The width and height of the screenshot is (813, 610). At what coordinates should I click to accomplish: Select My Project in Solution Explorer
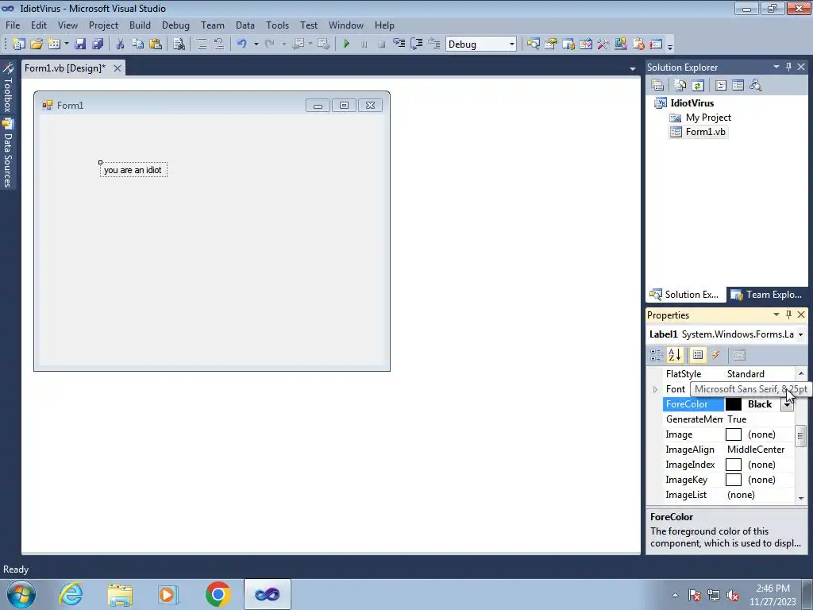[x=708, y=118]
